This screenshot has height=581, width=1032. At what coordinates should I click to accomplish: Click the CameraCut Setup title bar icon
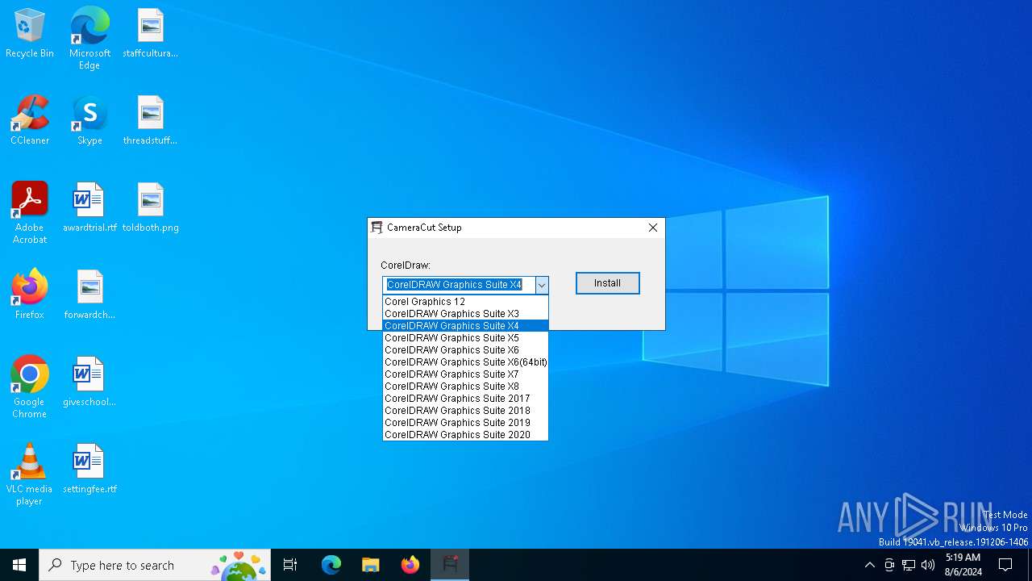click(x=377, y=228)
